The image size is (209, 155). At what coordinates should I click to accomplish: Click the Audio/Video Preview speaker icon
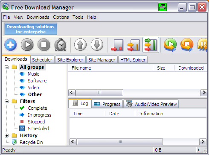click(x=129, y=104)
